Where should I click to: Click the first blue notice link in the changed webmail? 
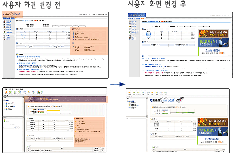point(155,59)
